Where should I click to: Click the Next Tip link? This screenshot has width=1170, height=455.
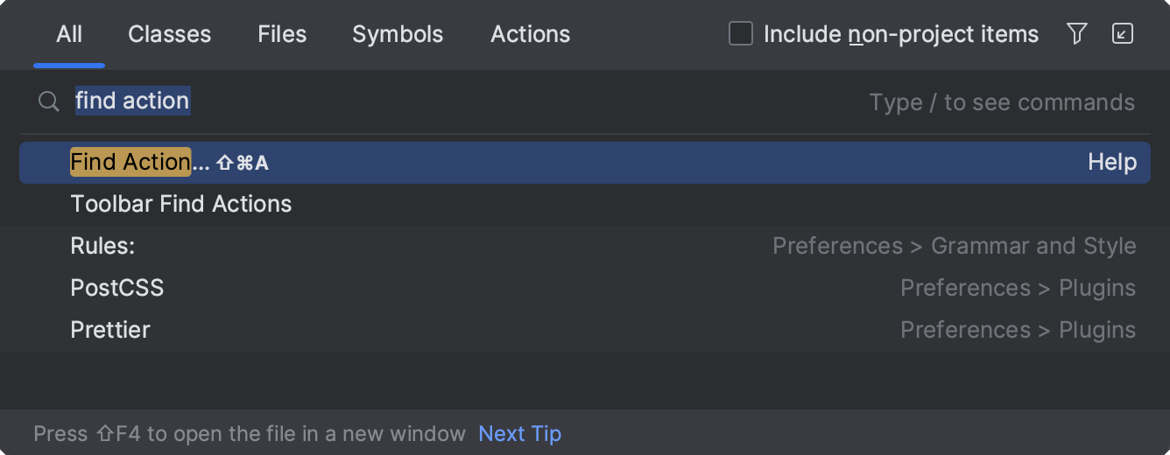tap(520, 433)
